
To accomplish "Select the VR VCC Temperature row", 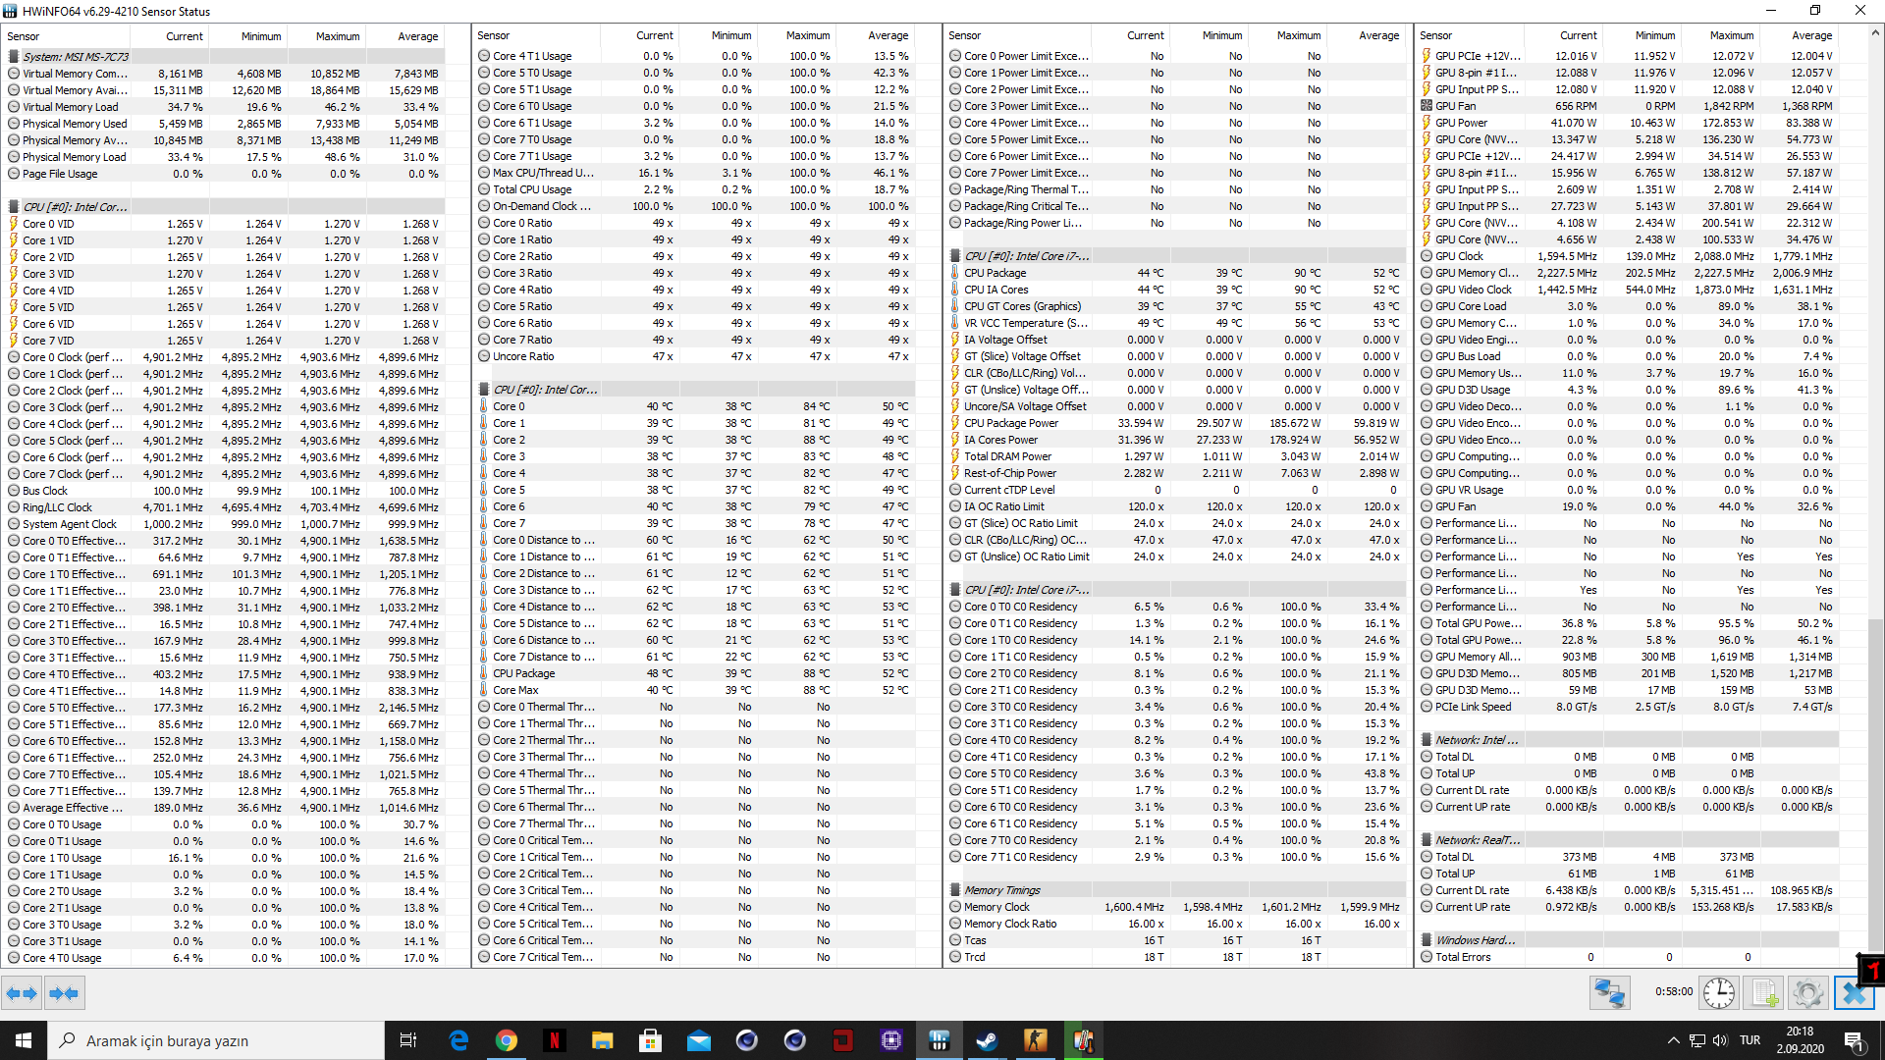I will tap(1176, 323).
